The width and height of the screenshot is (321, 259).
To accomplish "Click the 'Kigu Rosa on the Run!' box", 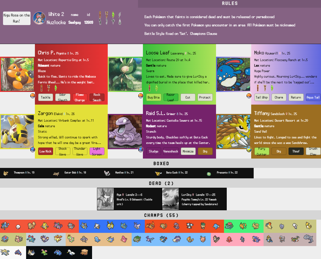I will click(16, 18).
